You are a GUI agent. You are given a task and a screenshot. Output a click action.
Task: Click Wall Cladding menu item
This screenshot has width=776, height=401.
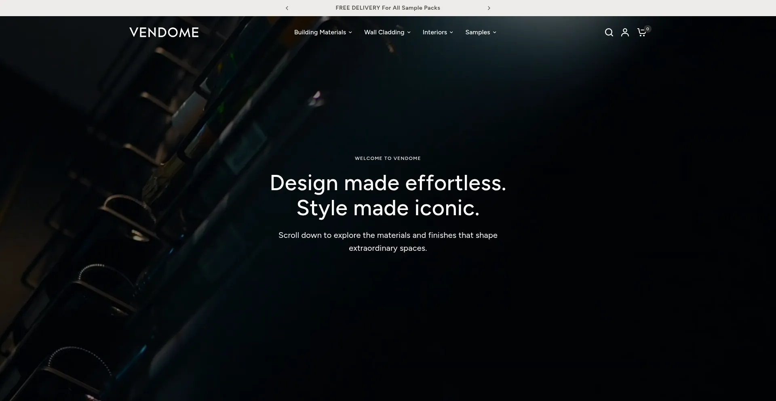[x=384, y=32]
